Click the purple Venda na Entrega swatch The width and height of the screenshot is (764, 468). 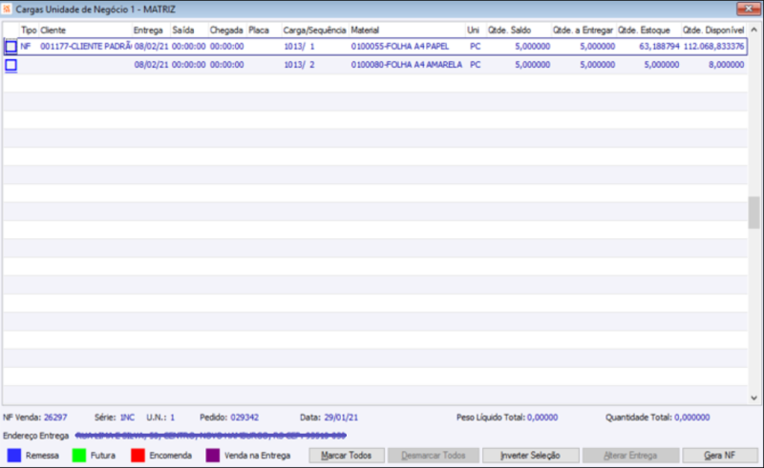tap(212, 456)
